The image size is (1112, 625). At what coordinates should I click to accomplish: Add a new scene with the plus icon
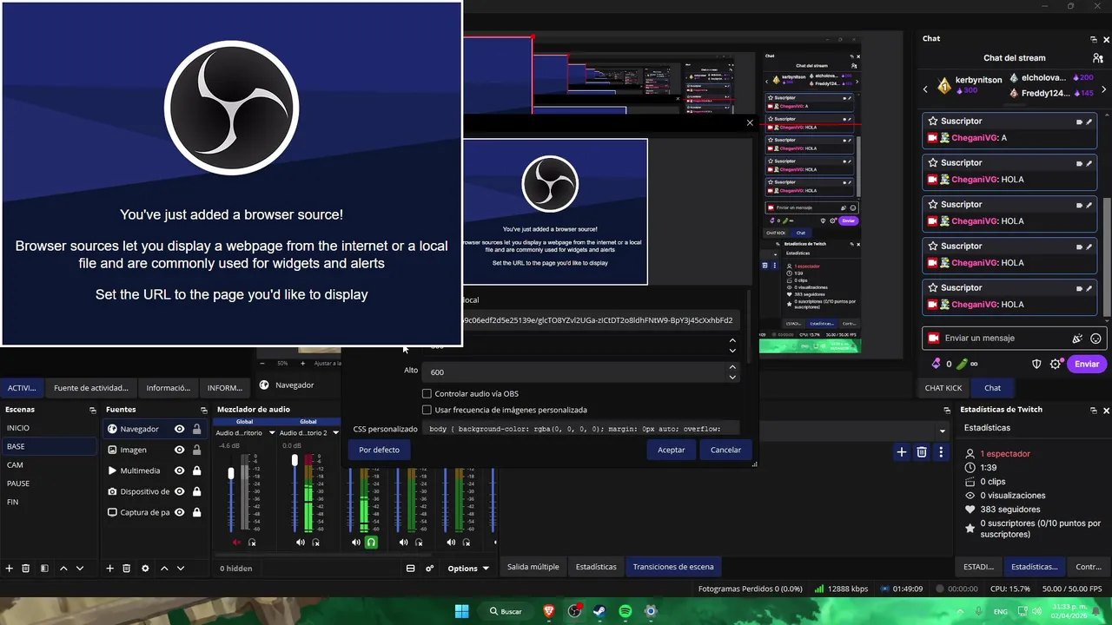[10, 569]
